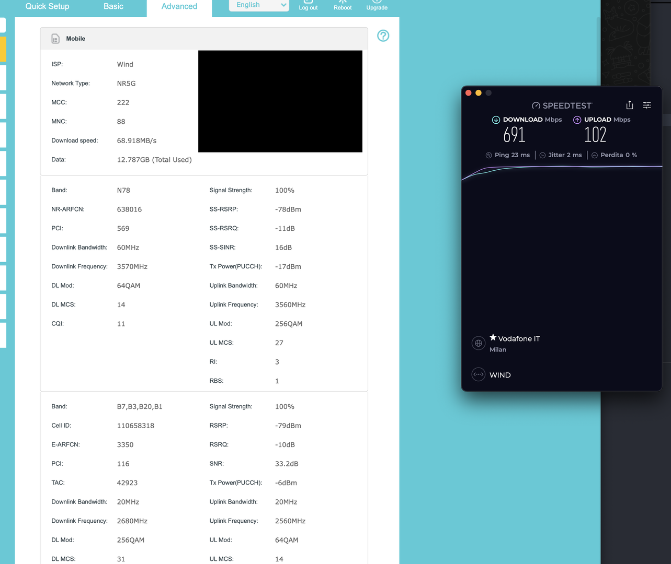671x564 pixels.
Task: Click the download result 691
Action: click(x=514, y=135)
